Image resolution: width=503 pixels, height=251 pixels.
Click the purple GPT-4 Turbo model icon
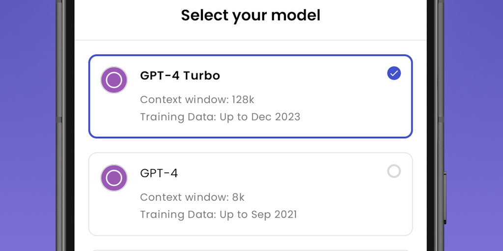[x=114, y=80]
